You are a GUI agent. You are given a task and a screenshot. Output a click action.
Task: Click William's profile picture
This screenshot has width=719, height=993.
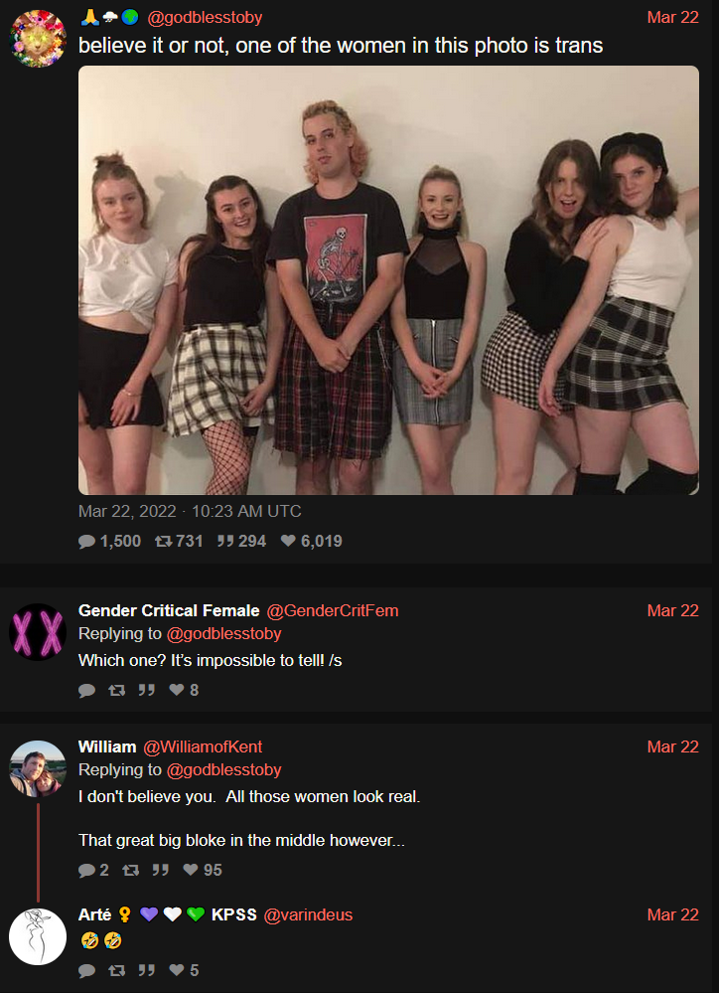tap(38, 768)
